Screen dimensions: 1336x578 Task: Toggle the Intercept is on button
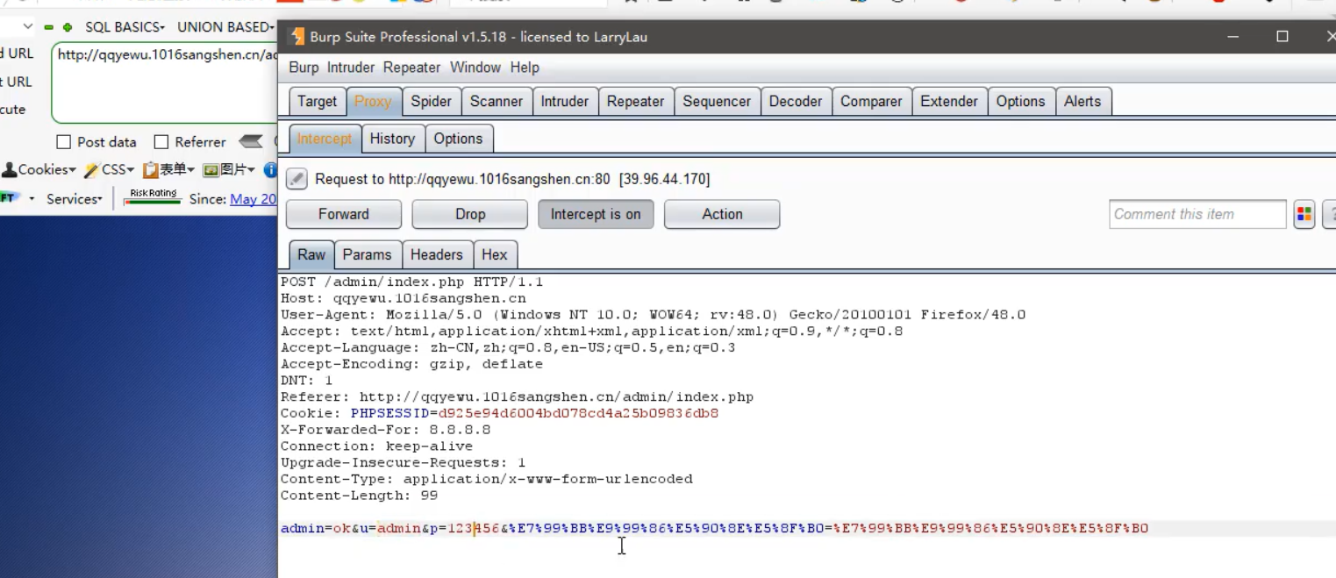click(x=596, y=214)
